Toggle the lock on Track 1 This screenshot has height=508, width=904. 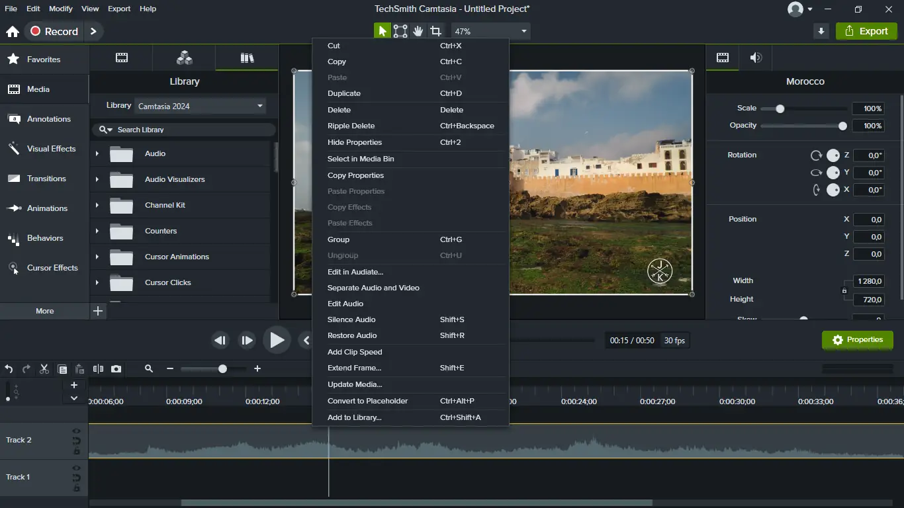click(x=77, y=488)
